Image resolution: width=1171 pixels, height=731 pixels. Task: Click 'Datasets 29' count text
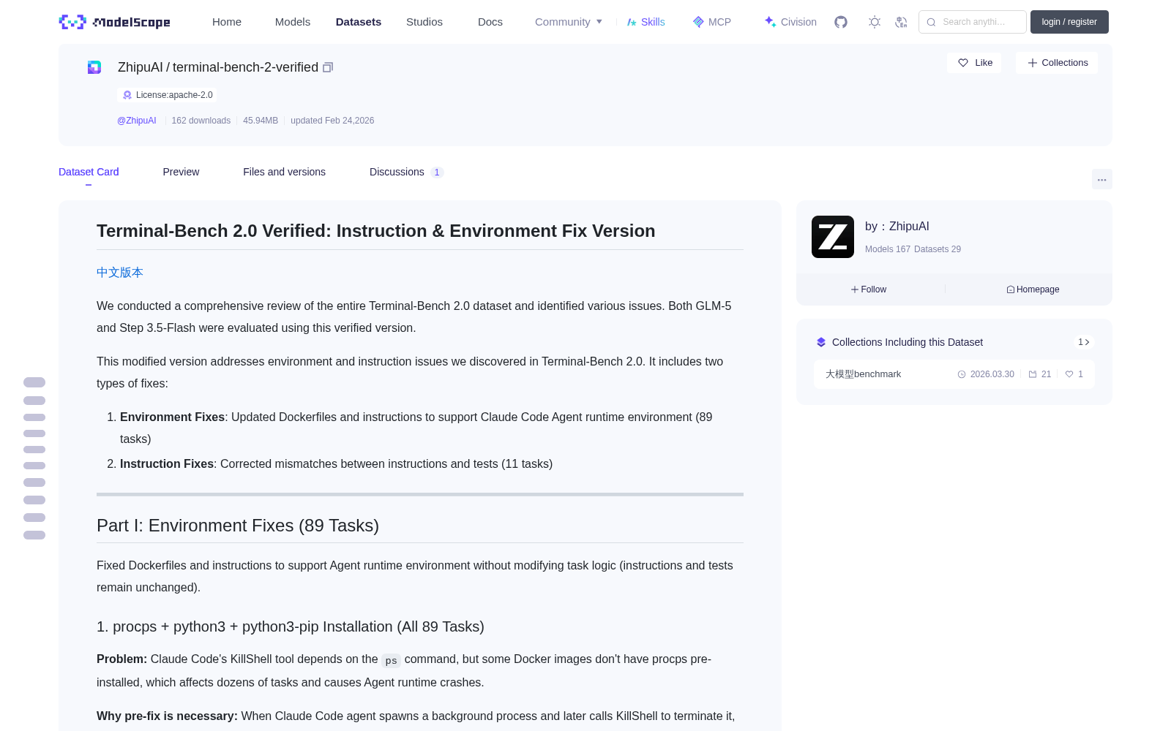(938, 249)
